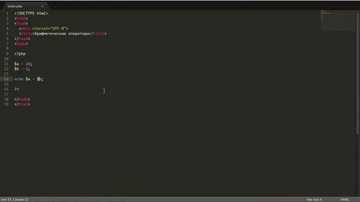Click line number 19 in the gutter

point(6,104)
